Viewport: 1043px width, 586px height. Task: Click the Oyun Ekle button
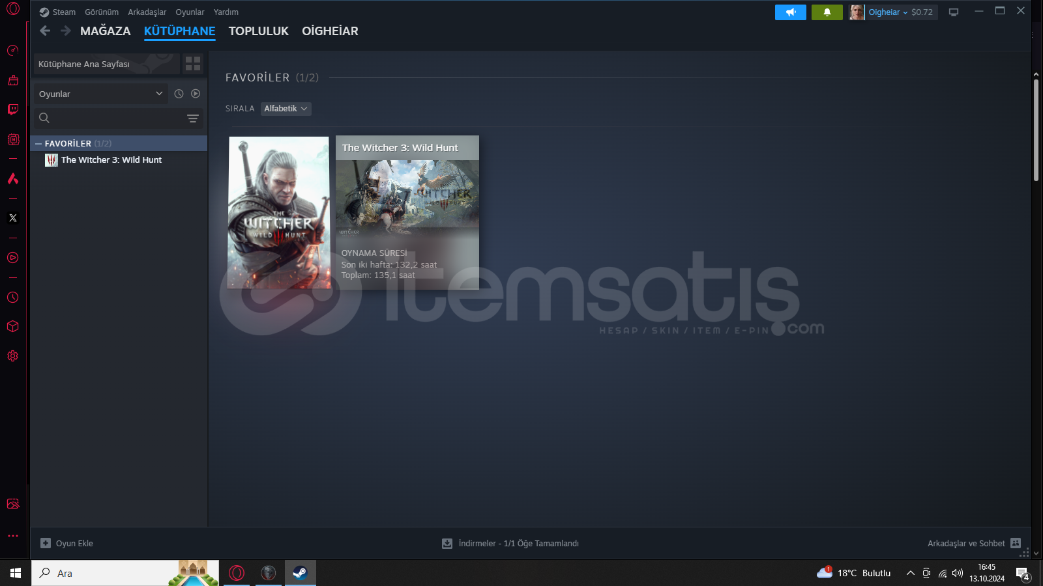tap(67, 543)
